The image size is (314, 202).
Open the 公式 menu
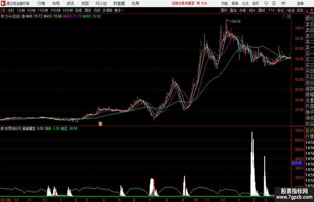(x=245, y=3)
